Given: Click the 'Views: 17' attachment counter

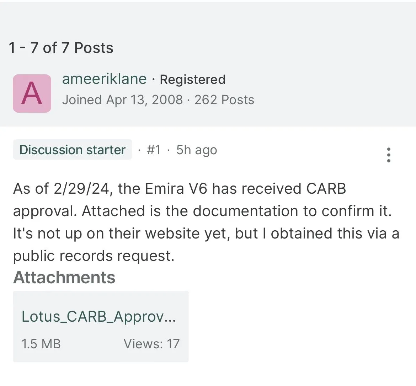Looking at the screenshot, I should (151, 344).
